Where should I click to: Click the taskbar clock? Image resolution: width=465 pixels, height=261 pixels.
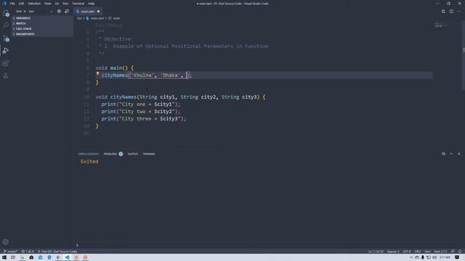click(x=445, y=257)
